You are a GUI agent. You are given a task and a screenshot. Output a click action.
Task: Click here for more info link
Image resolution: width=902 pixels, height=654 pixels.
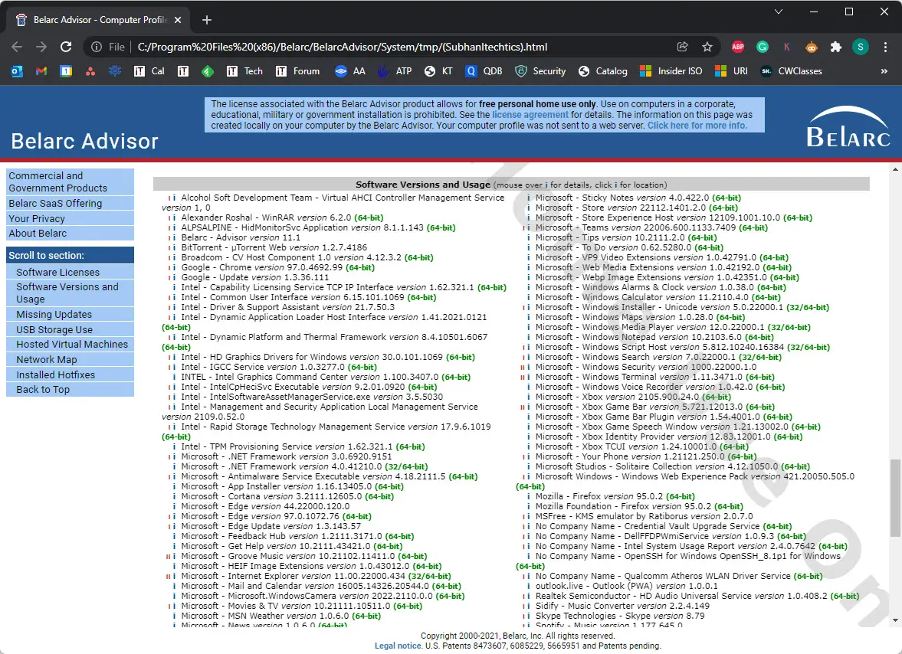point(697,126)
